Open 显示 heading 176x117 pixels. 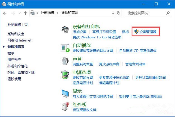click(x=77, y=91)
